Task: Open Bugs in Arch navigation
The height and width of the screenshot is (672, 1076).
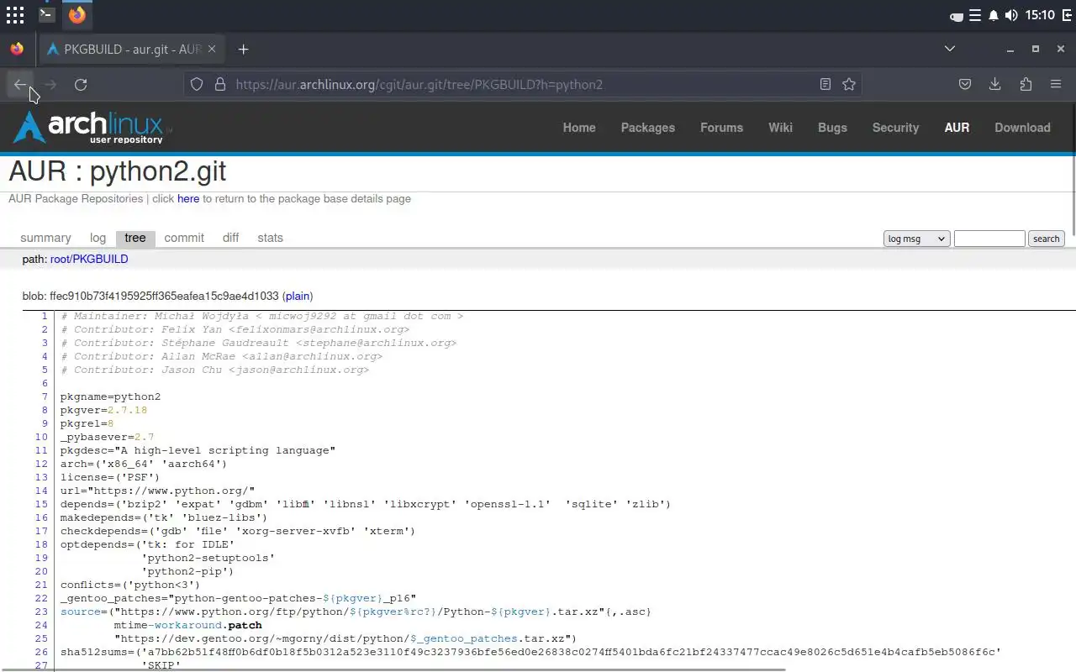Action: tap(832, 128)
